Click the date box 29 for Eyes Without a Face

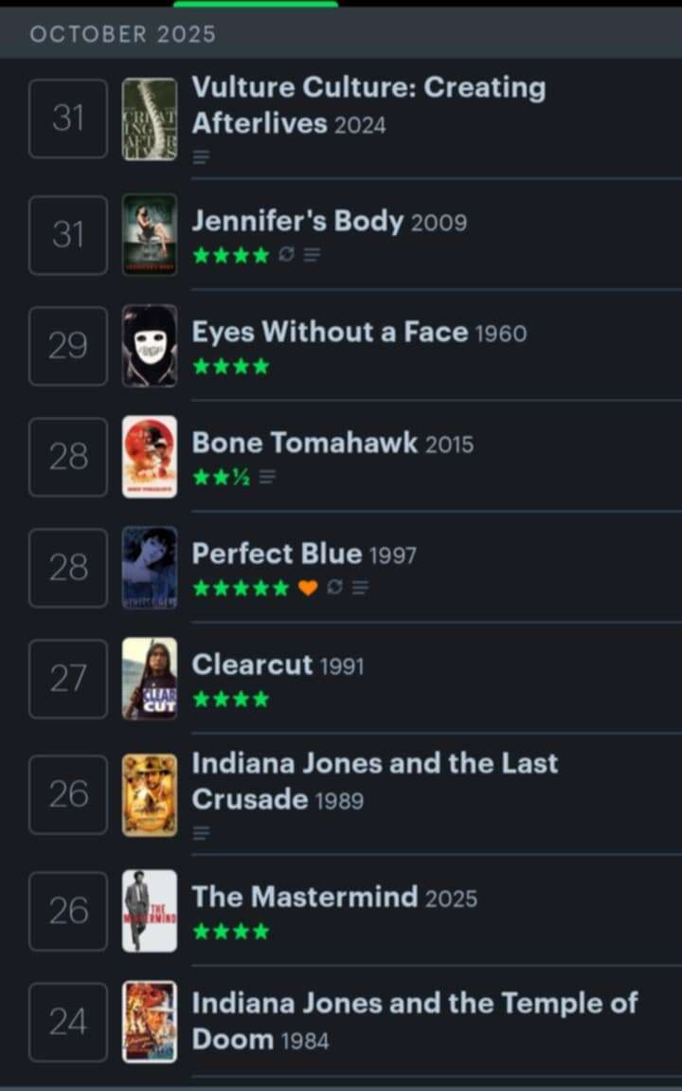(x=68, y=346)
